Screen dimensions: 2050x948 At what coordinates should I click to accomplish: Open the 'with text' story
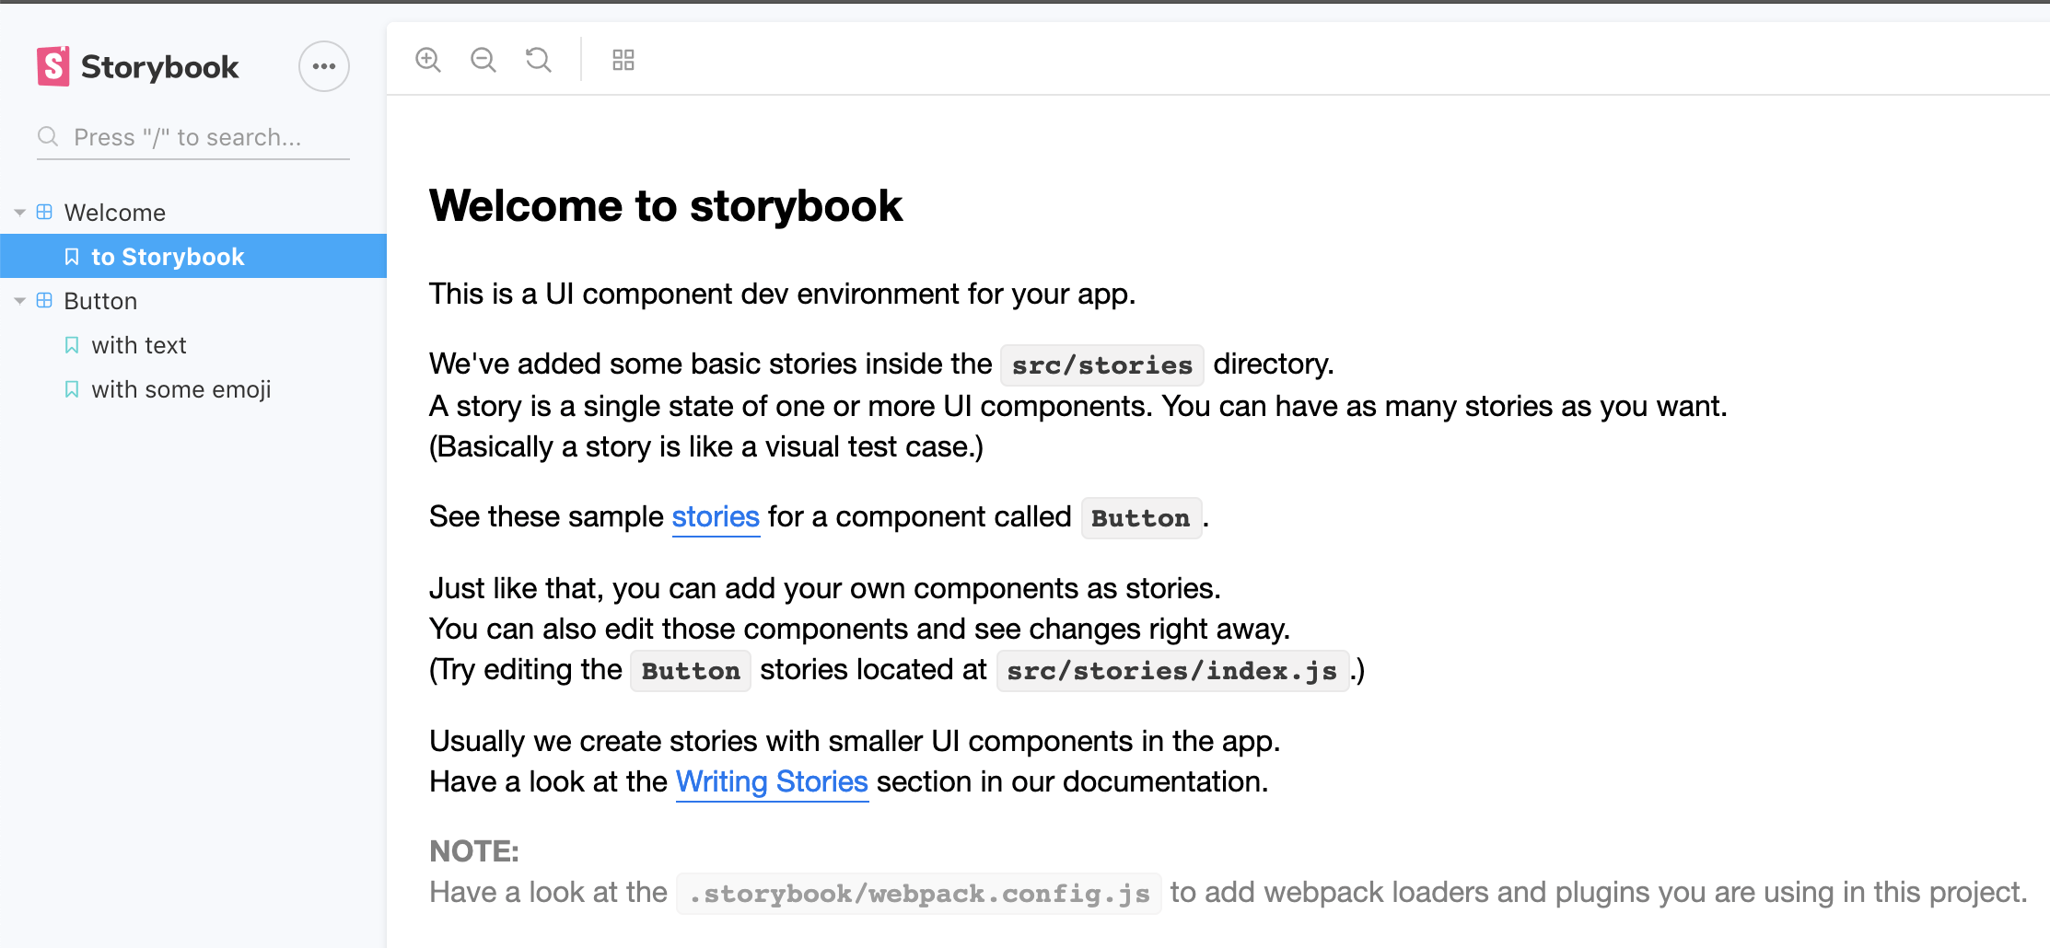tap(193, 345)
